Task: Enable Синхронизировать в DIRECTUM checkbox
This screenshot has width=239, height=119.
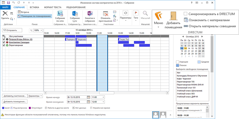Action: coord(186,13)
